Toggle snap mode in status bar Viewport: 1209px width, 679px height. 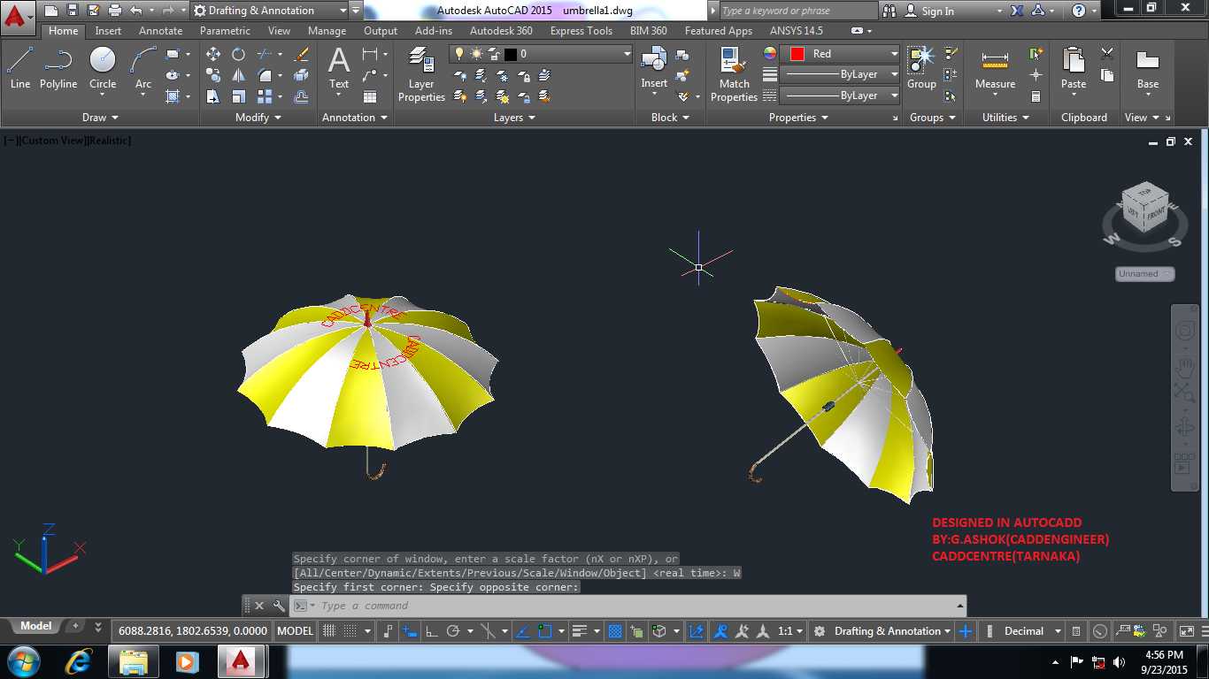click(350, 631)
